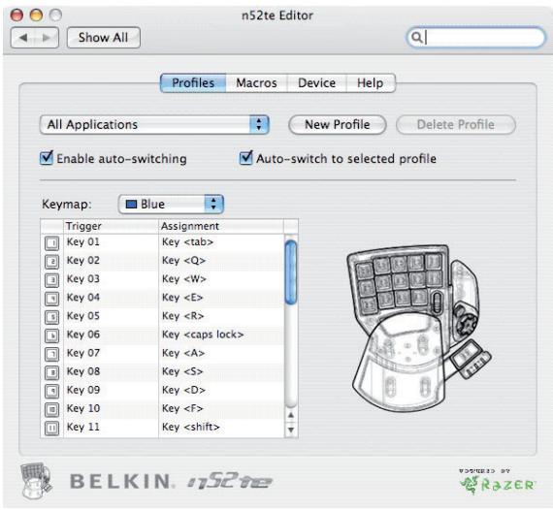Screen dimensions: 553x510
Task: Select the Key <tab> assignment
Action: (187, 242)
